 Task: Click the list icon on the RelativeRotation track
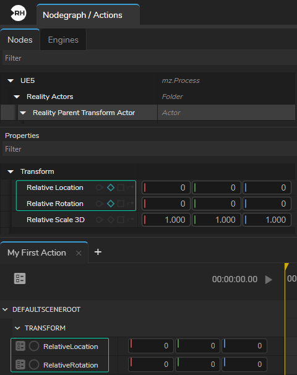(x=20, y=364)
